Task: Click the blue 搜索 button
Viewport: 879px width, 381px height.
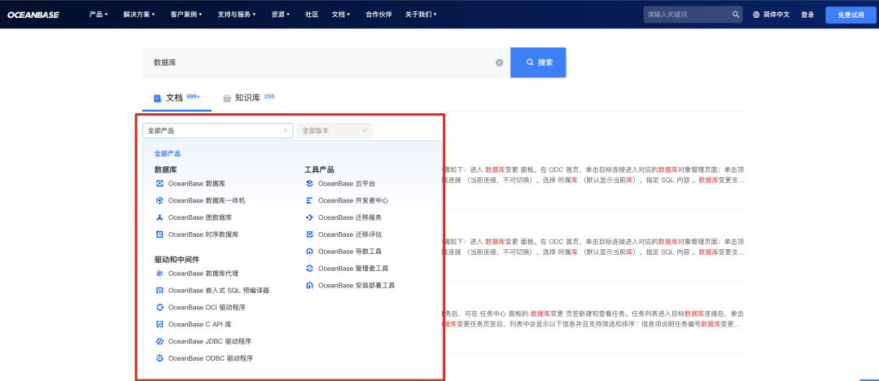Action: click(538, 63)
